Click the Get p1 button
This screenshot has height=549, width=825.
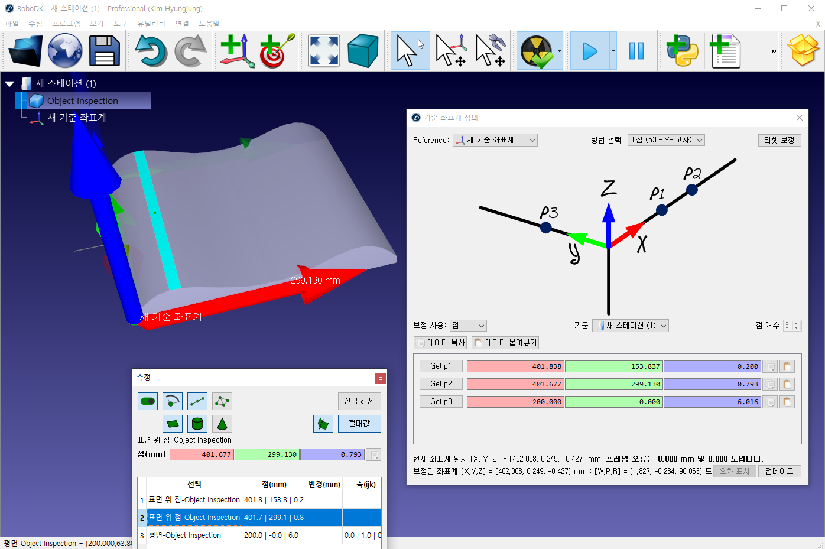tap(441, 366)
